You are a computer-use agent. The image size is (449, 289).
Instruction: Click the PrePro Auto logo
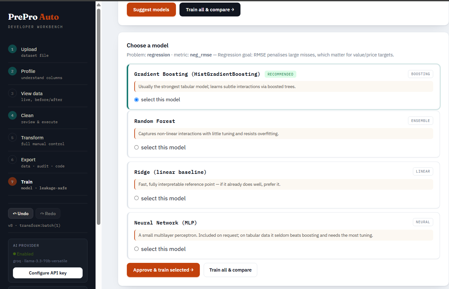coord(34,17)
